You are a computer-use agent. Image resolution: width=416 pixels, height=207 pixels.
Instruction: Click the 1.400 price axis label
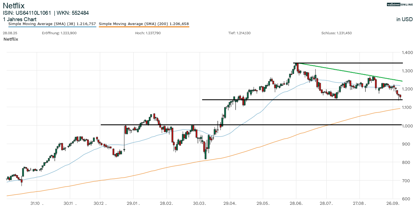pyautogui.click(x=407, y=53)
